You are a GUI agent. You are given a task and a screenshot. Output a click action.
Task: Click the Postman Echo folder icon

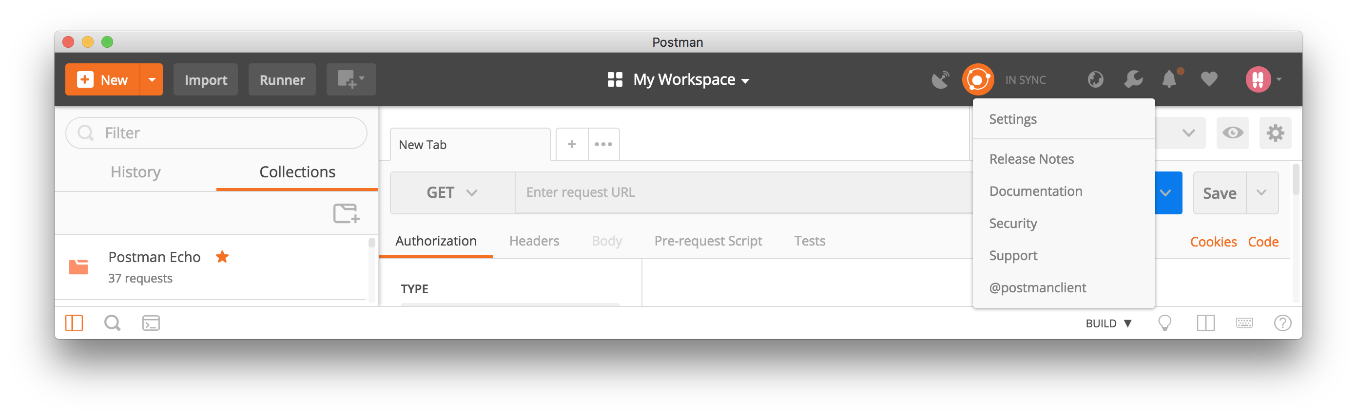point(78,267)
